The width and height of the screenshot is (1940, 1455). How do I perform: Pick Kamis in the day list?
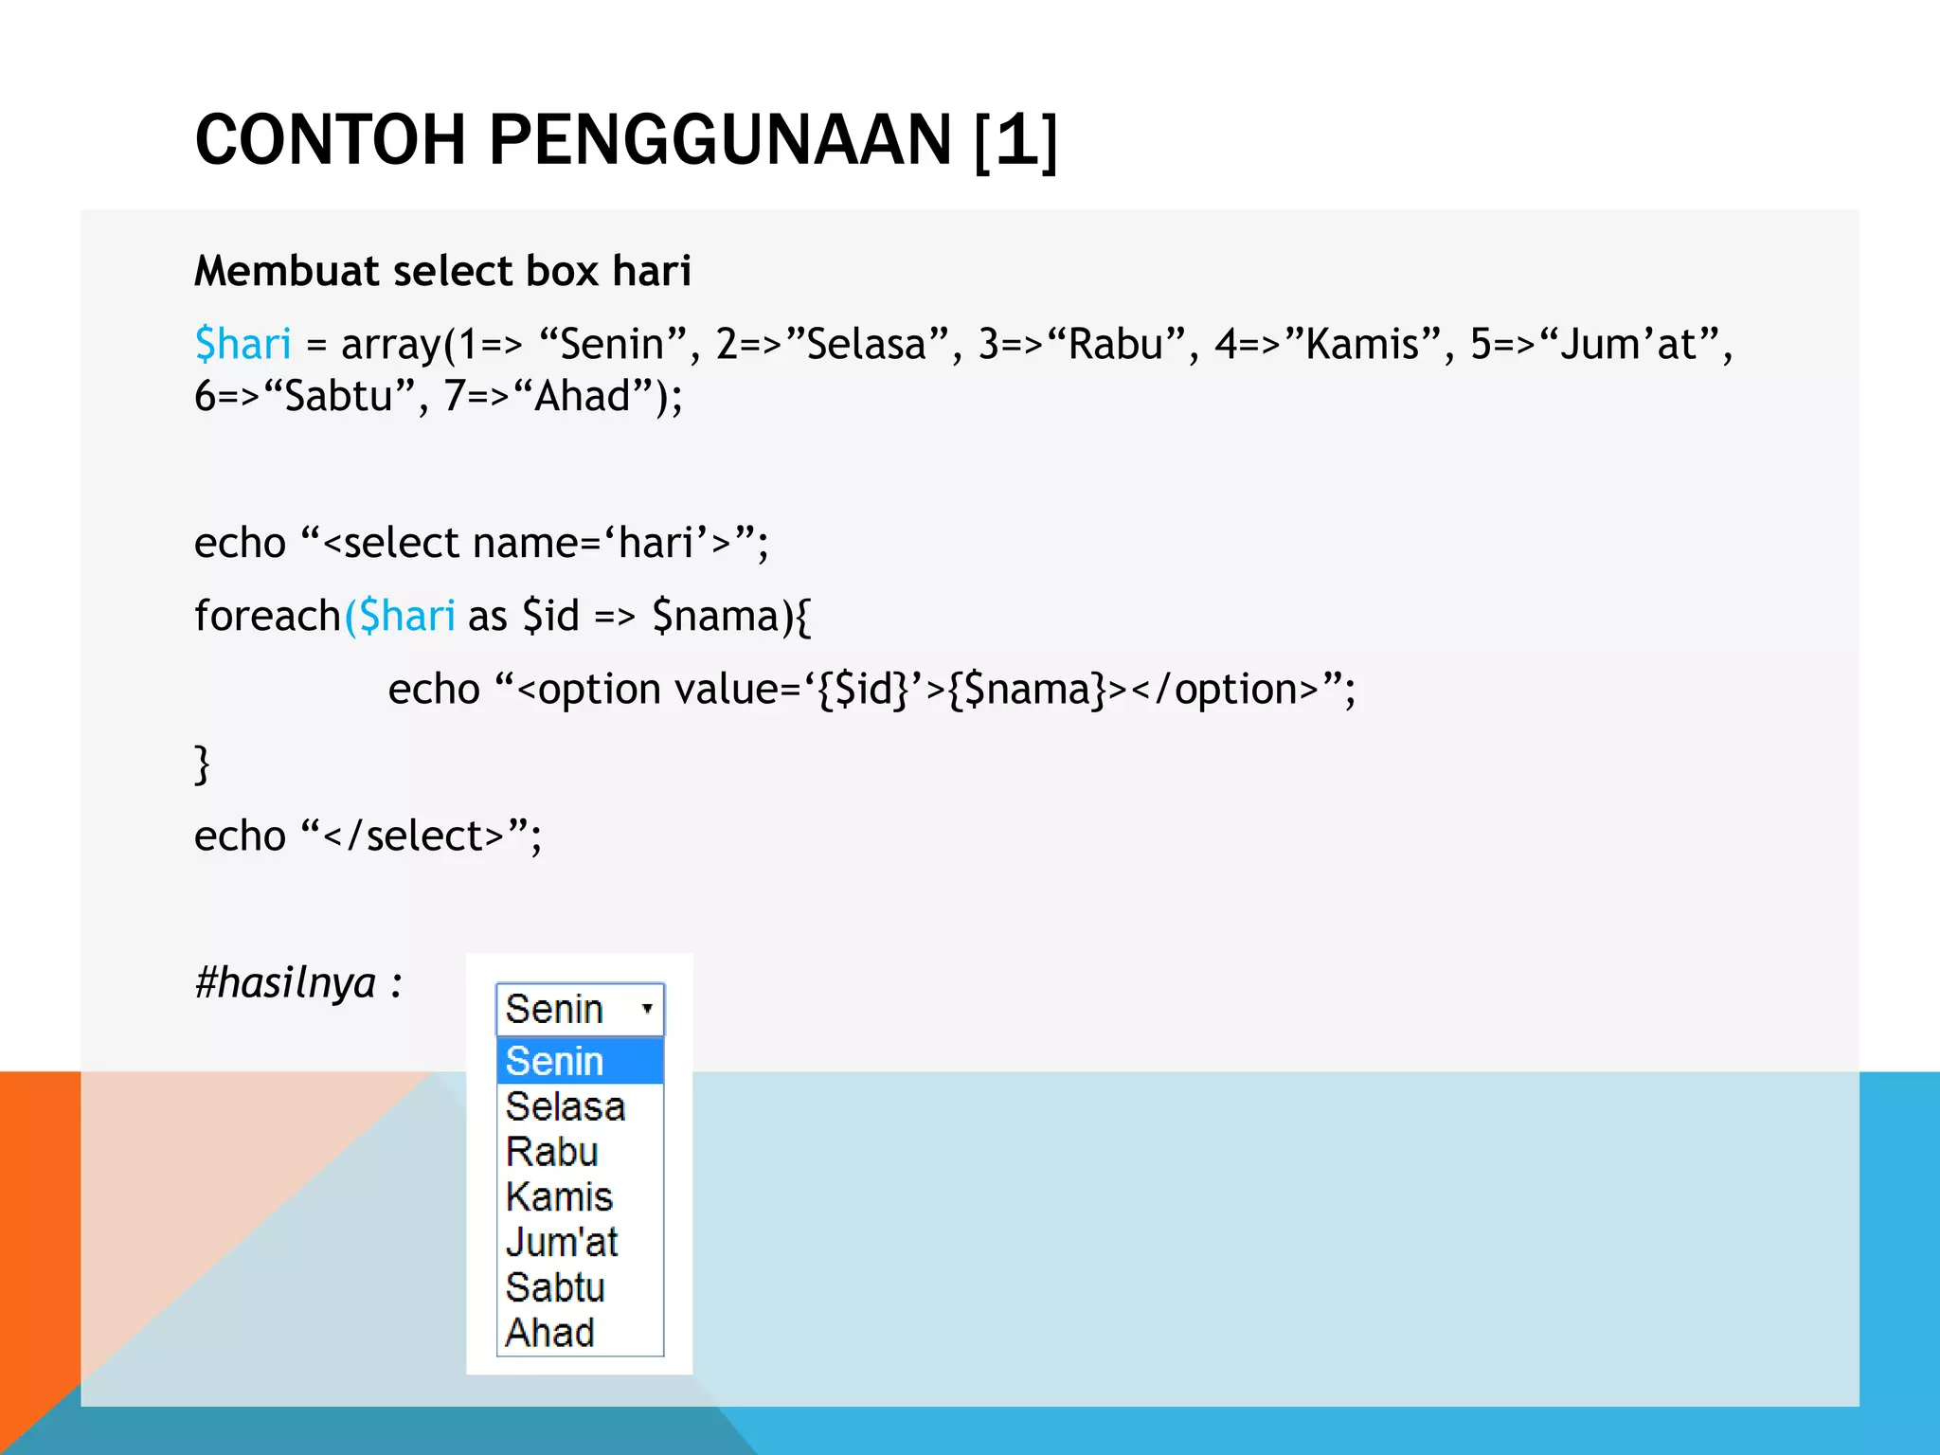580,1197
